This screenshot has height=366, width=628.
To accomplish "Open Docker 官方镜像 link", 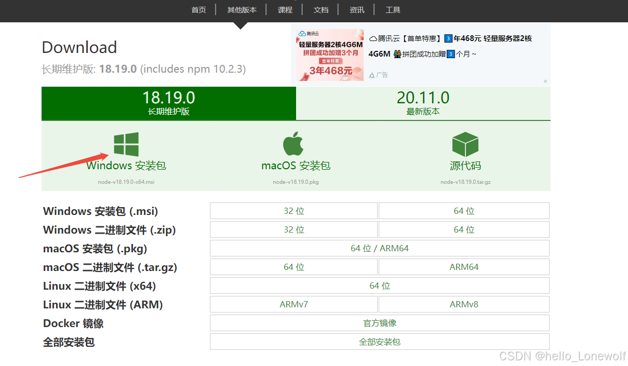I will [x=380, y=323].
